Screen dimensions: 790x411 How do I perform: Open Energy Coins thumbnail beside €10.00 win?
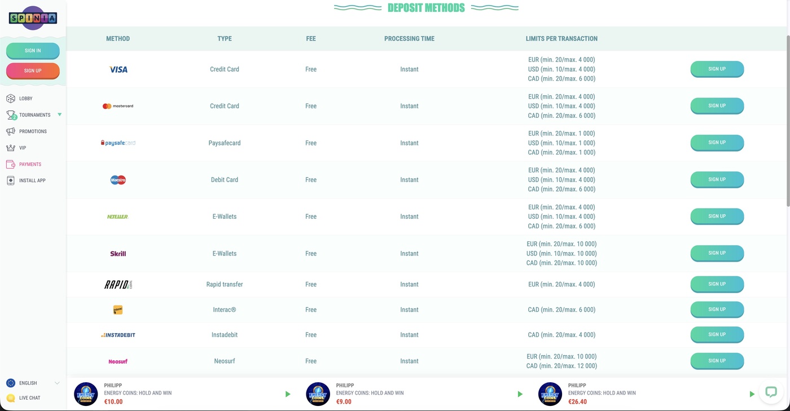(86, 394)
